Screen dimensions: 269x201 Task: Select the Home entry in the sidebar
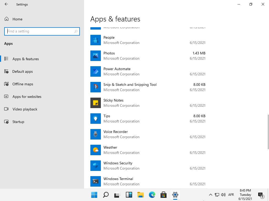(42, 19)
